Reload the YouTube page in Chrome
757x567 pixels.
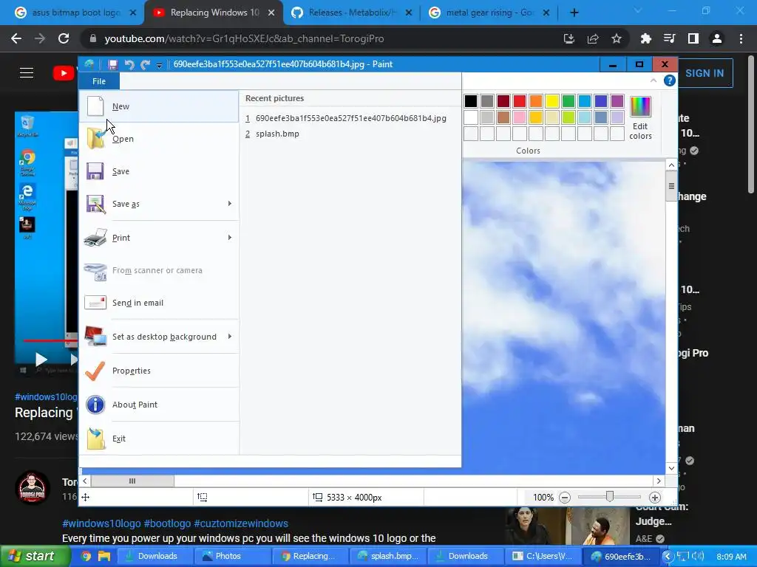click(64, 38)
